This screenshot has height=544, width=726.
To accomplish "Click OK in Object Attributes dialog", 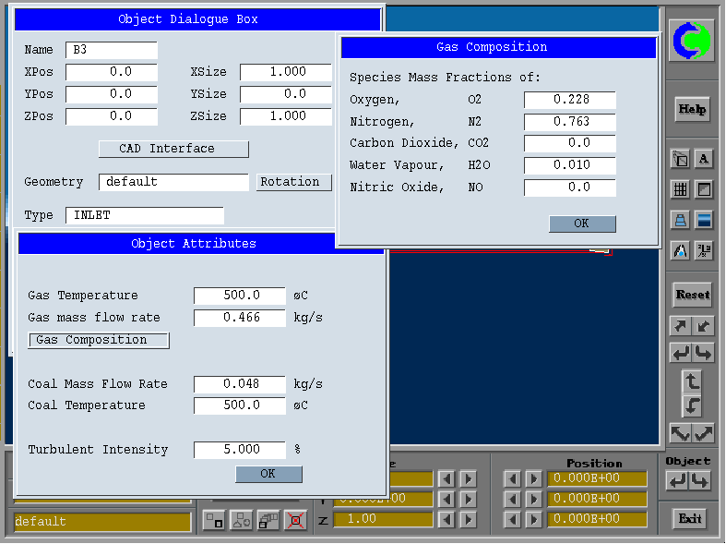I will click(x=268, y=474).
